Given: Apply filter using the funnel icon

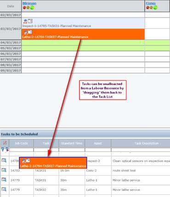Looking at the screenshot, I should 3,149.
